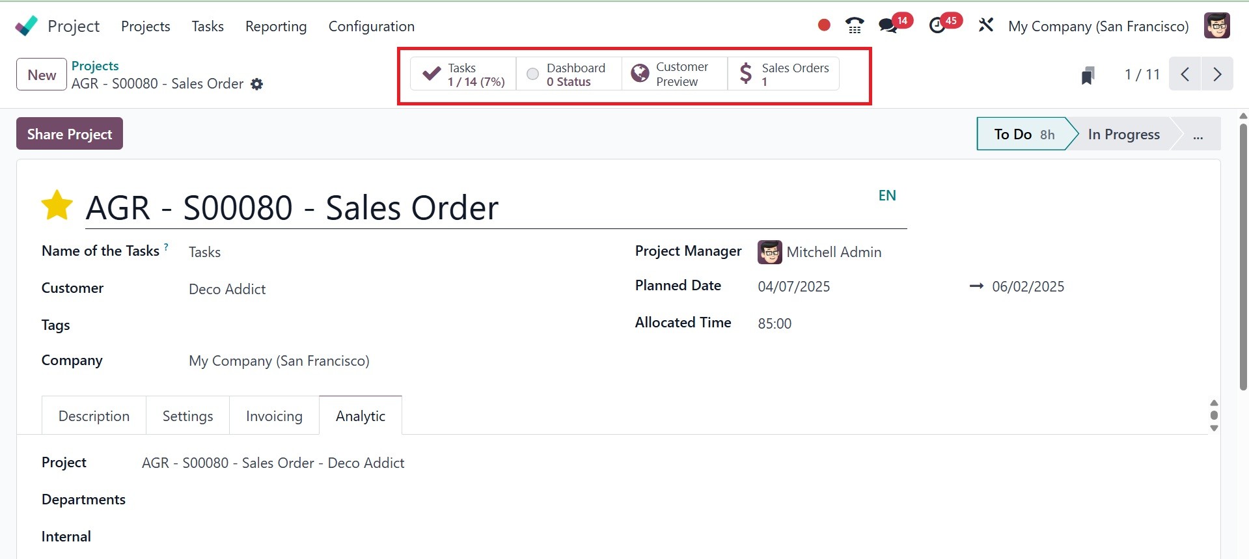Open the Reporting menu
Screen dimensions: 1249x559
[276, 26]
